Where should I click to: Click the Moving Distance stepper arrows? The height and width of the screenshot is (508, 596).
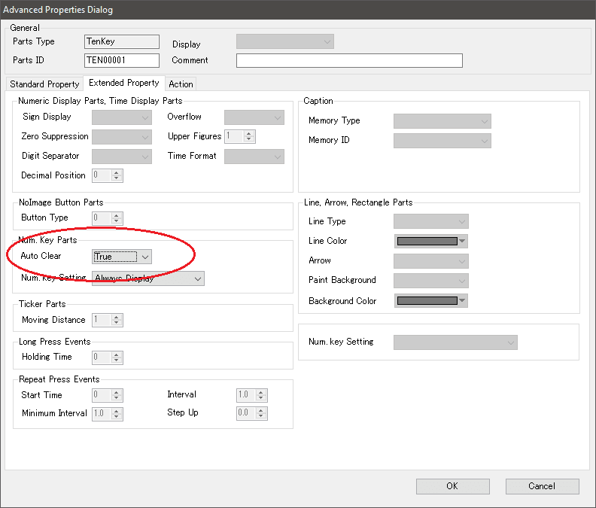pyautogui.click(x=117, y=320)
